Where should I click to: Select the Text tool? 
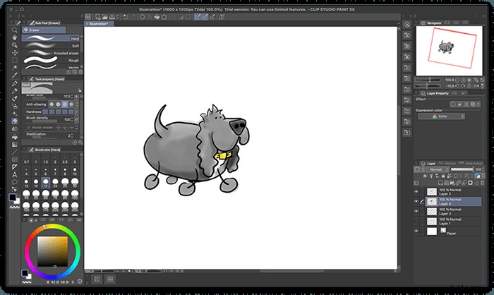coord(15,174)
